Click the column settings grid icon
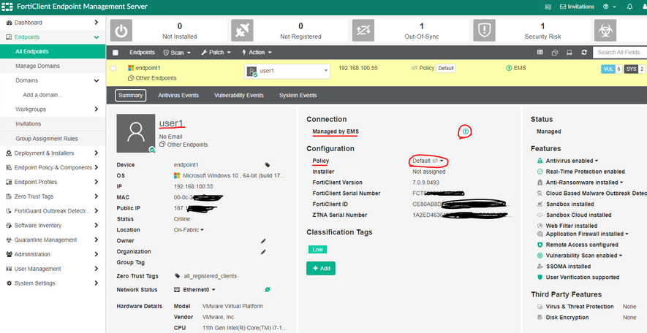 [x=540, y=53]
